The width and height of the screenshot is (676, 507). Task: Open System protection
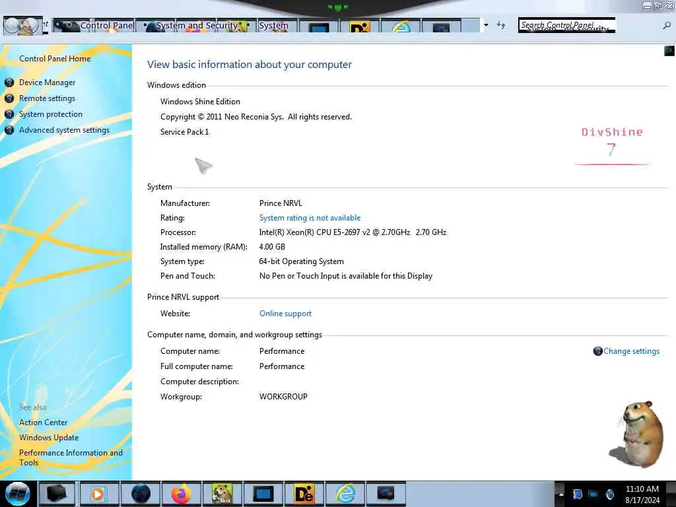pyautogui.click(x=50, y=114)
